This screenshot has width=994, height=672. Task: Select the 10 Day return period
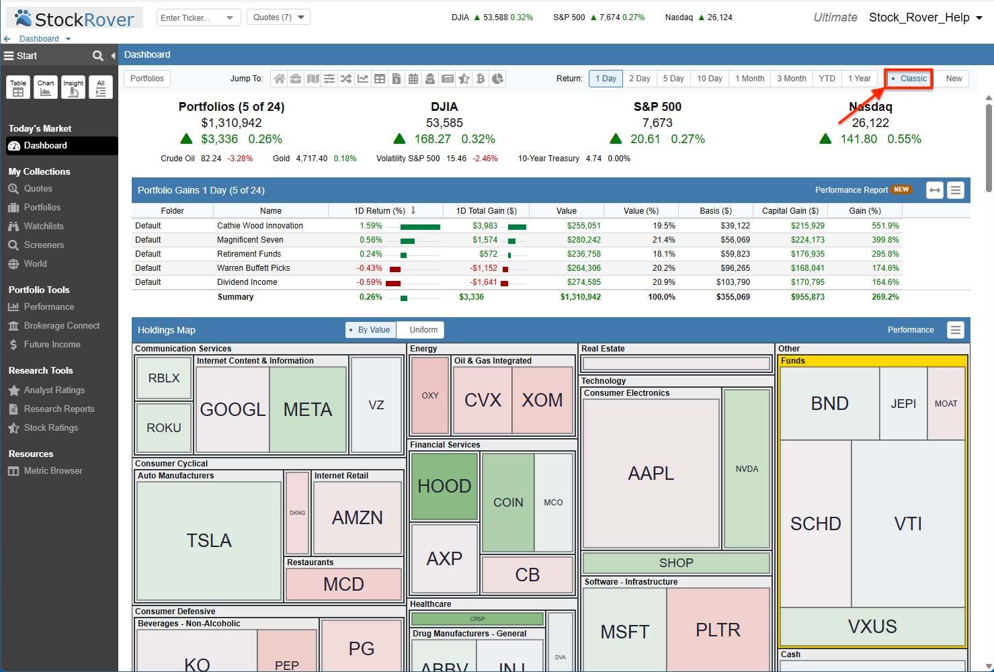point(710,79)
